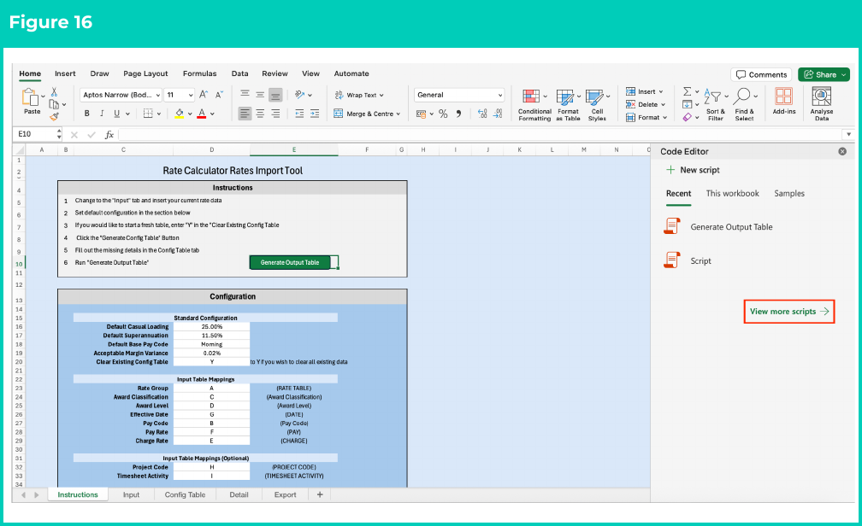Apply the yellow fill colour bucket
This screenshot has width=862, height=526.
[x=180, y=113]
